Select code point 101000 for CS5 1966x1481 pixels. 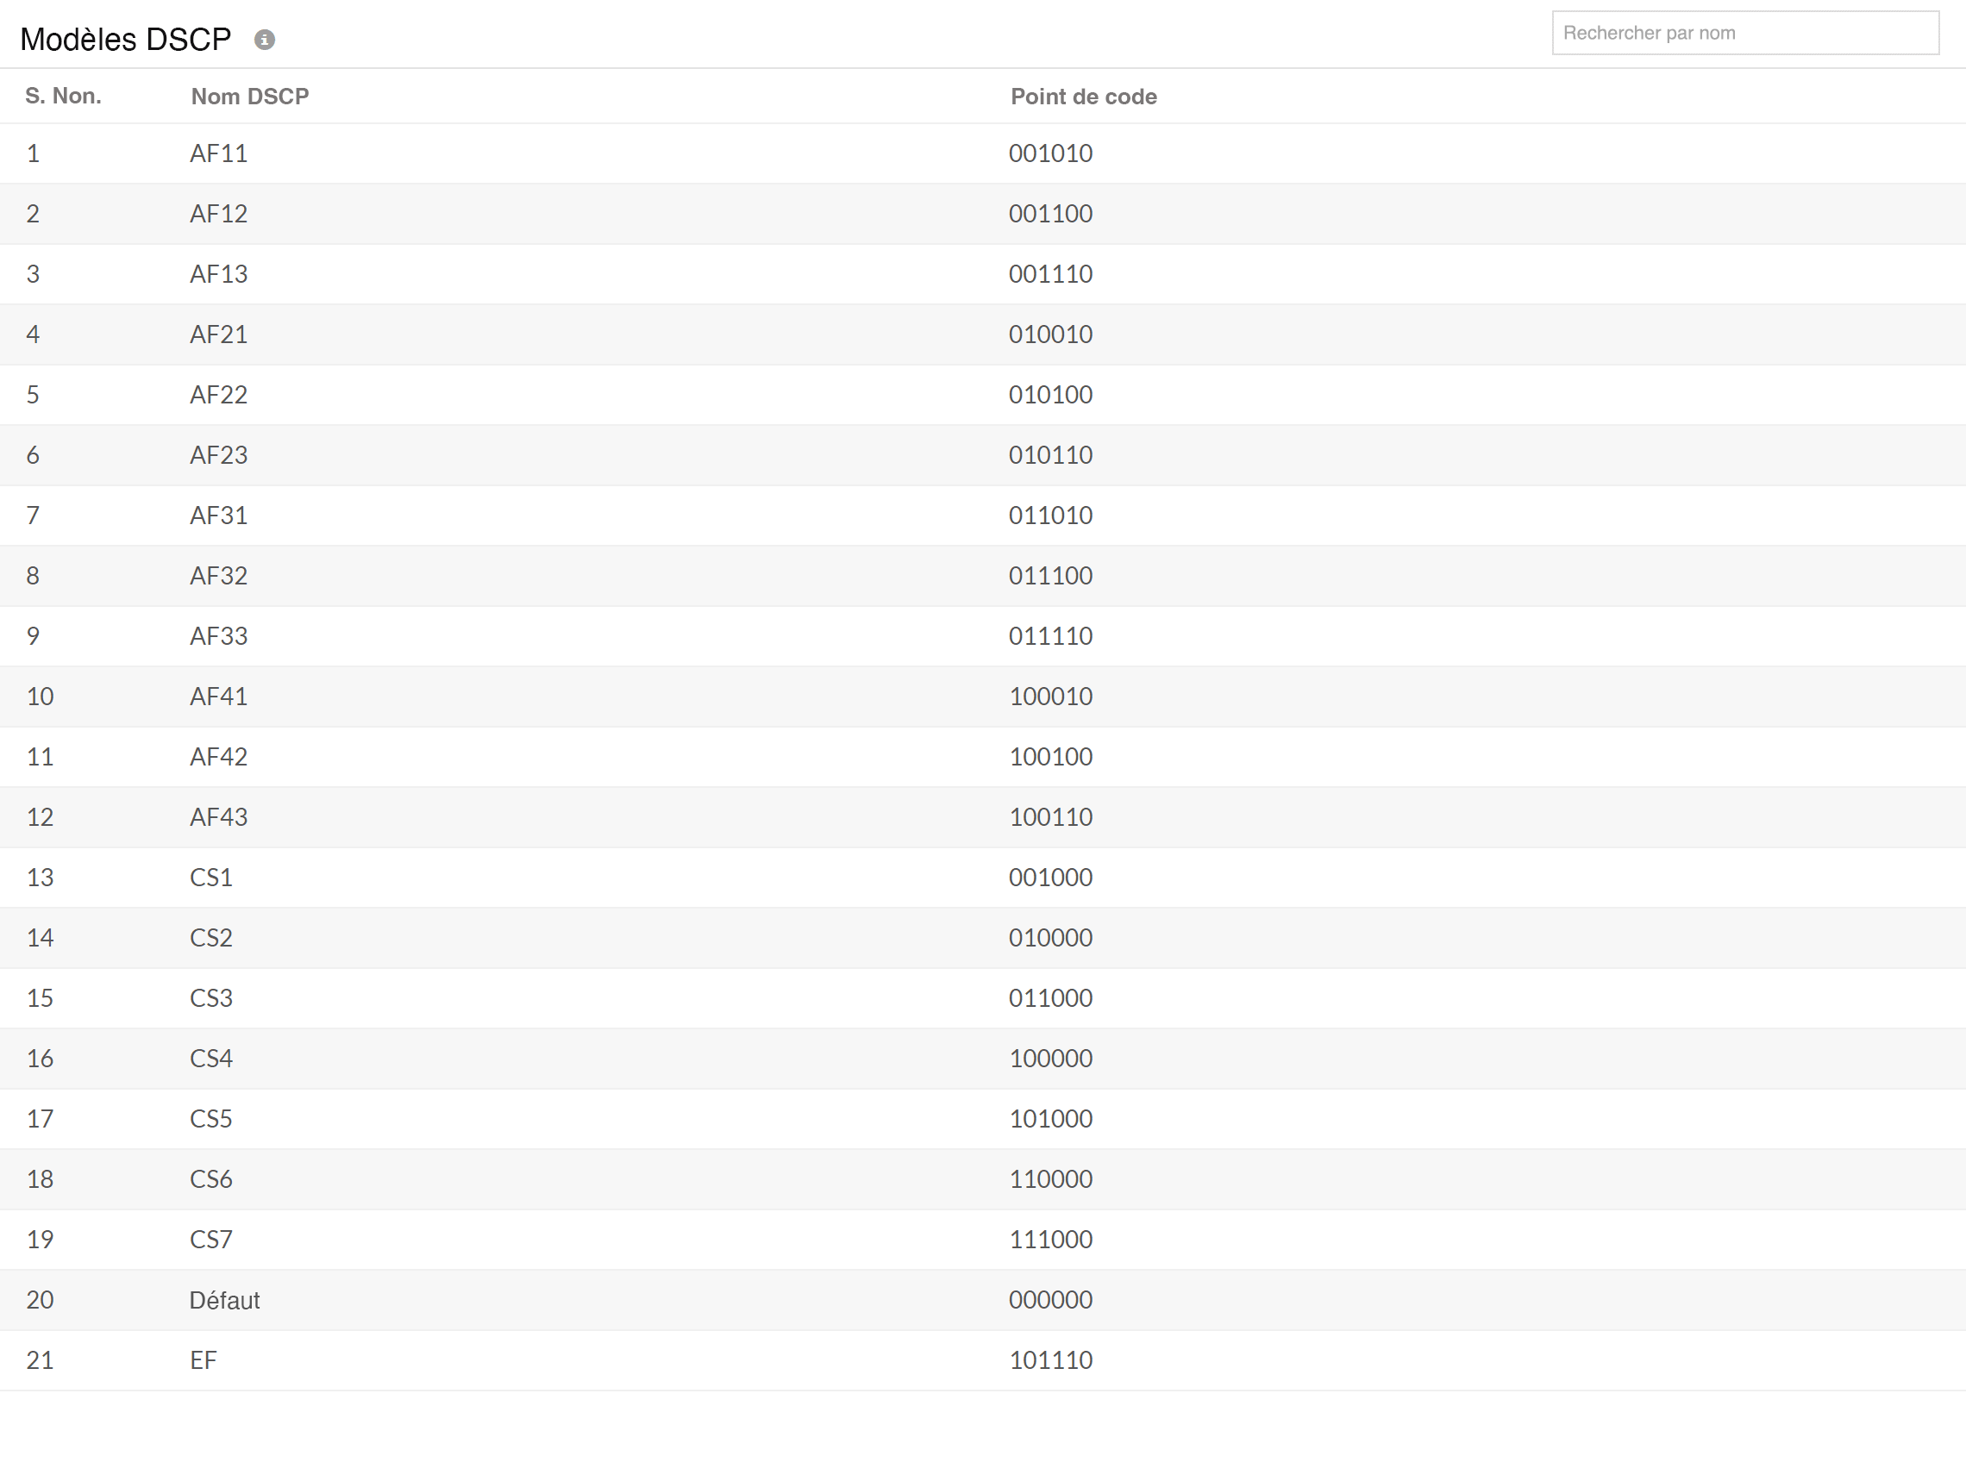pyautogui.click(x=1051, y=1119)
